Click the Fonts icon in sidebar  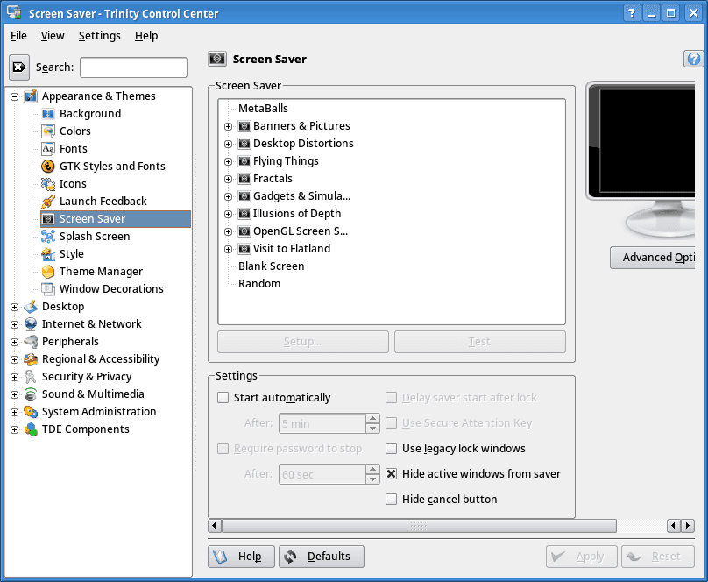click(x=46, y=148)
